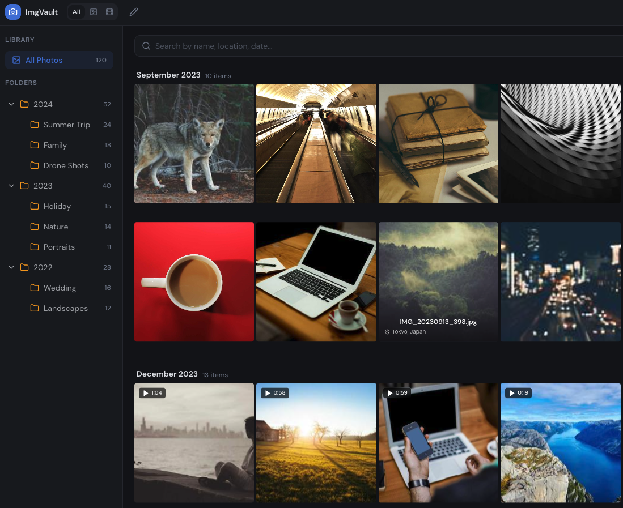Click the All Photos image icon
Screen dimensions: 623x508
tap(16, 60)
